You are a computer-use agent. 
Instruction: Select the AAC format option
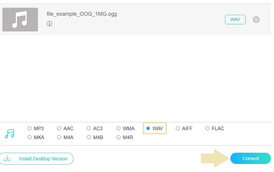coord(59,128)
